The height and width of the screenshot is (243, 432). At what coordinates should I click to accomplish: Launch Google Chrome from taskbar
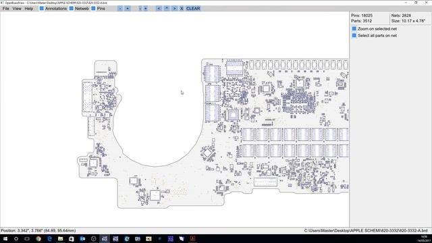click(x=38, y=238)
